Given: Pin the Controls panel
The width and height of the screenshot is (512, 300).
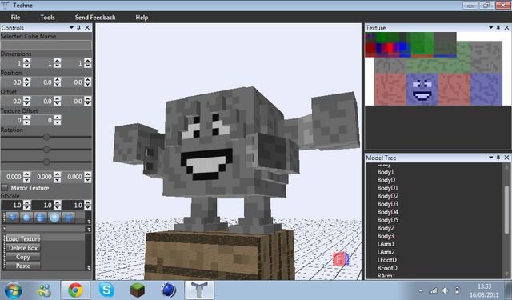Looking at the screenshot, I should (78, 28).
